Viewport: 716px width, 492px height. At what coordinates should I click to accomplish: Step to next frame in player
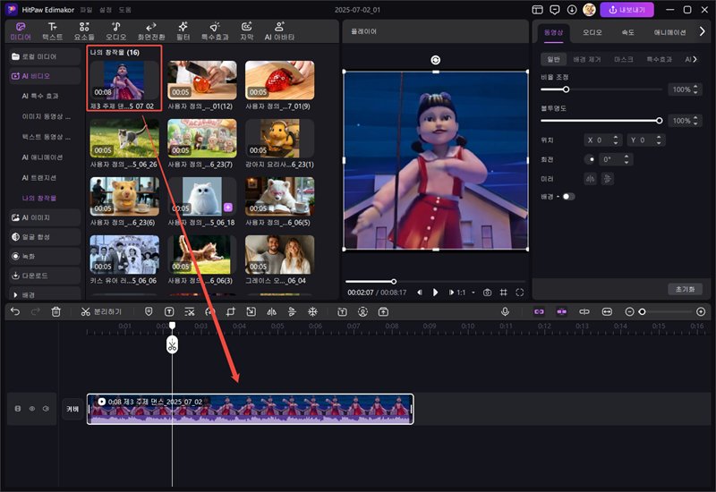pyautogui.click(x=451, y=293)
